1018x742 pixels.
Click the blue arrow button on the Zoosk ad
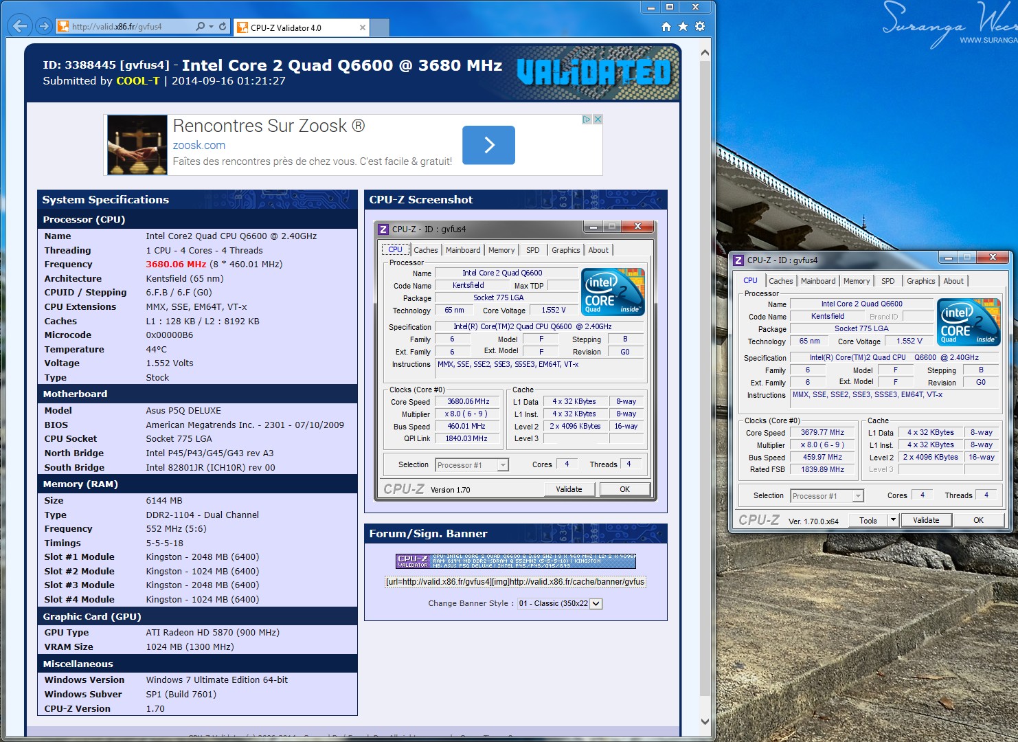point(488,145)
